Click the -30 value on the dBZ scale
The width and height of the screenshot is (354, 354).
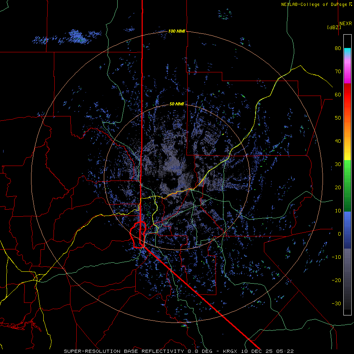pos(336,304)
